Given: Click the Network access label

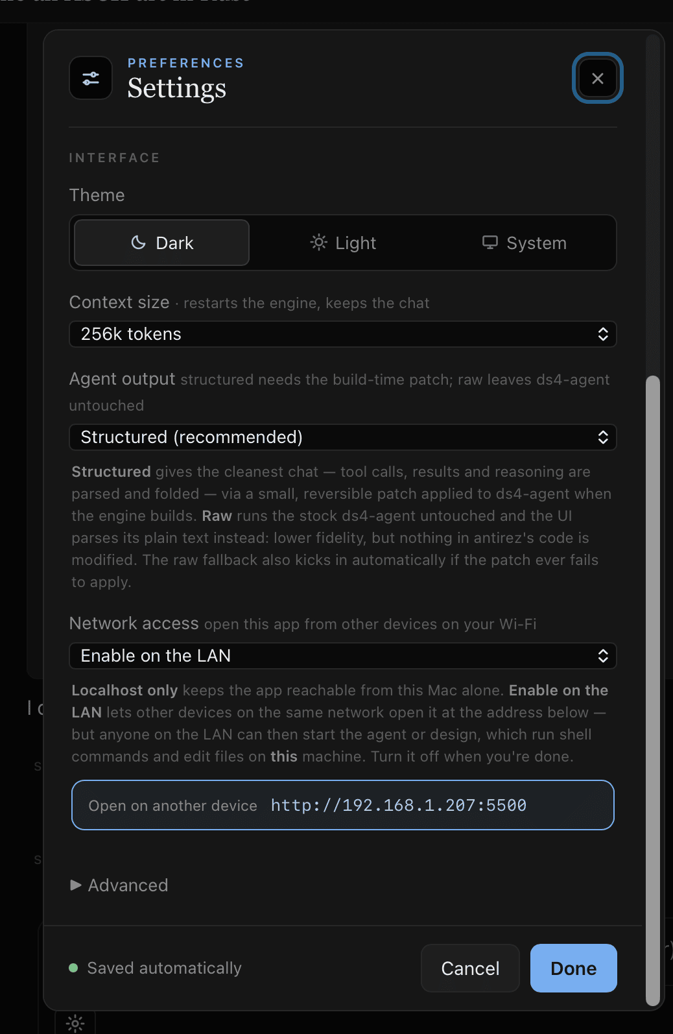Looking at the screenshot, I should (134, 623).
